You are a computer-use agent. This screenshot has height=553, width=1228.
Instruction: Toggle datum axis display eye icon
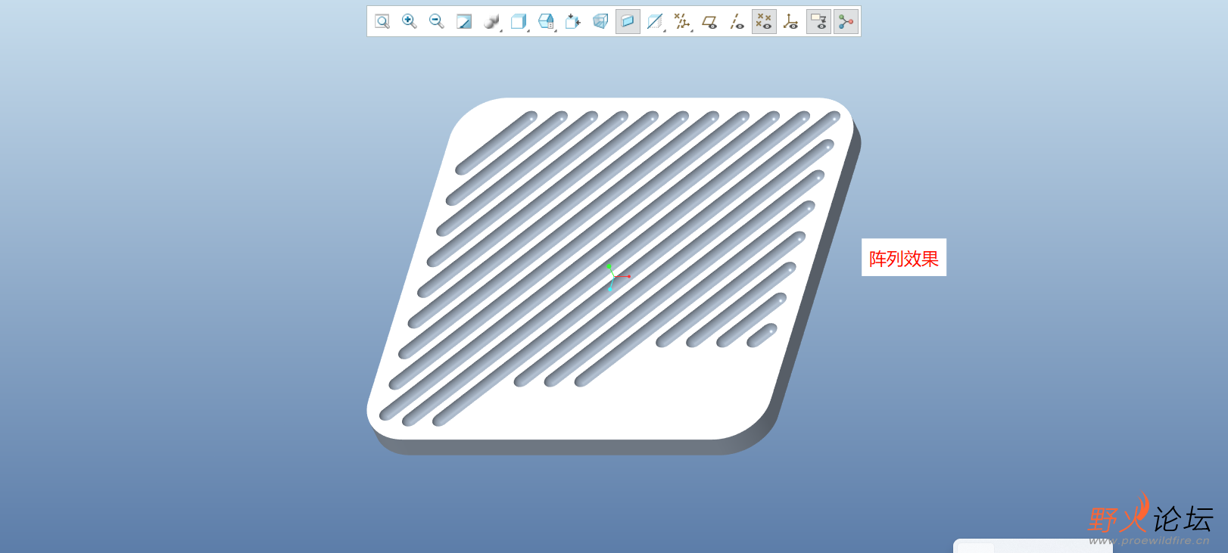737,21
